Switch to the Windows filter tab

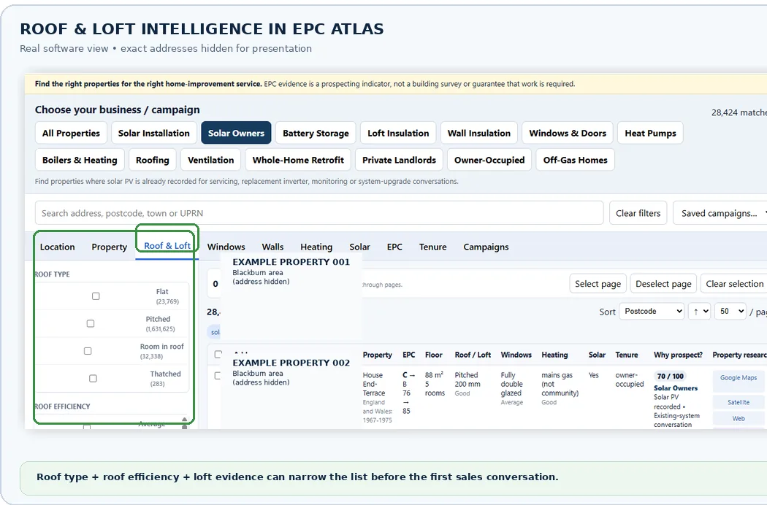[226, 247]
